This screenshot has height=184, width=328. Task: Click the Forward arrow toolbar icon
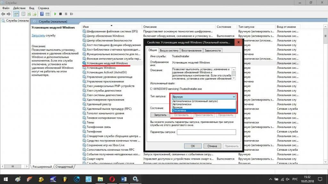(x=9, y=14)
